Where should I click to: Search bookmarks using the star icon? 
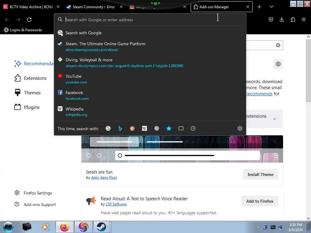tap(169, 128)
